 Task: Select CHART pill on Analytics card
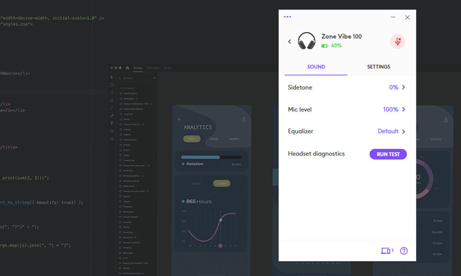tap(222, 184)
